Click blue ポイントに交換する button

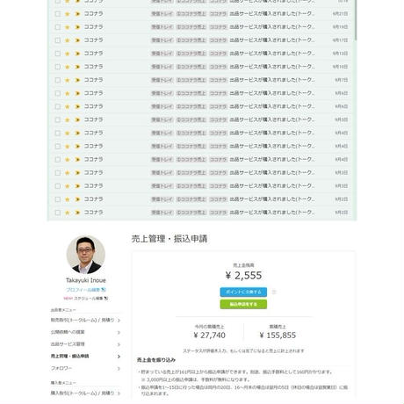243,292
